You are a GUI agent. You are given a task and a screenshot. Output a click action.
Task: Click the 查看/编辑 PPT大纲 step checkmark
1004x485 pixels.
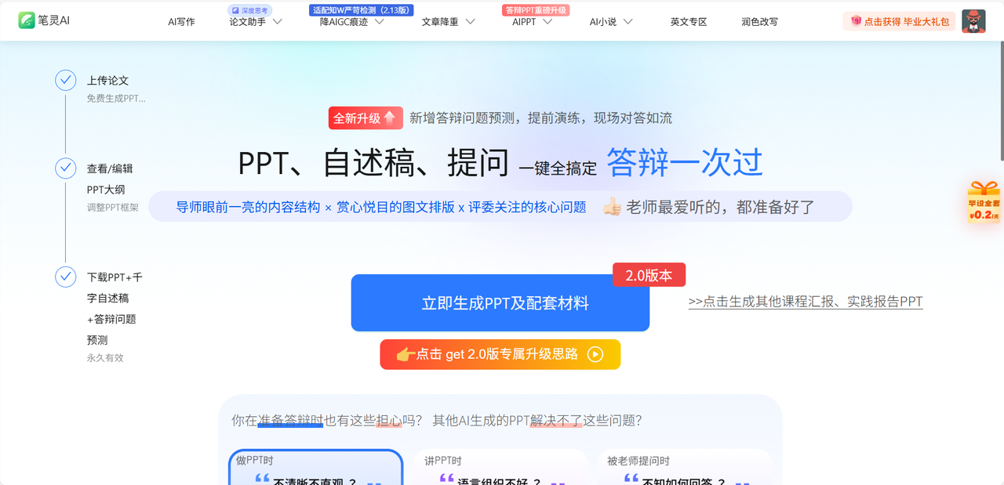pyautogui.click(x=65, y=168)
